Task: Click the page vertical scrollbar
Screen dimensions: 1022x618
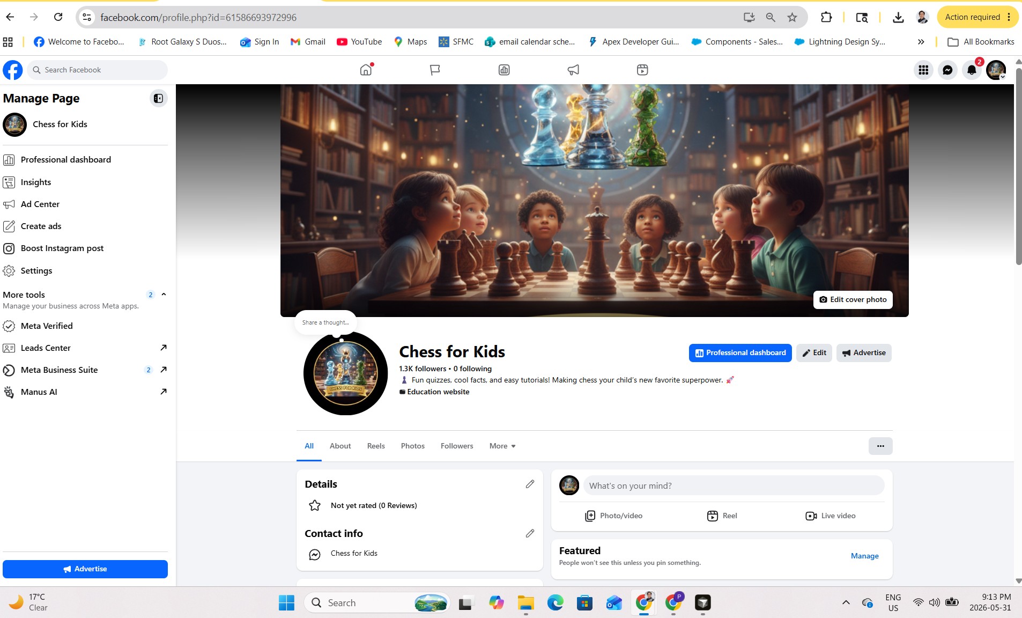Action: 1018,166
